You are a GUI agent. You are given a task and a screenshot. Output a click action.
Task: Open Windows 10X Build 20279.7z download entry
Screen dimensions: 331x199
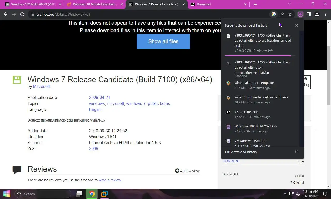[x=261, y=129]
